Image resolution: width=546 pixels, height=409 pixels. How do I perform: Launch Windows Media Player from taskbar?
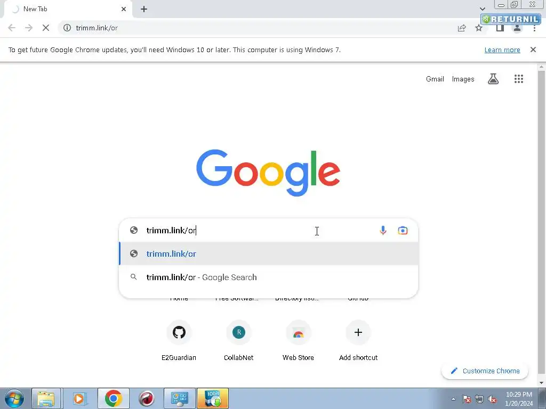79,398
